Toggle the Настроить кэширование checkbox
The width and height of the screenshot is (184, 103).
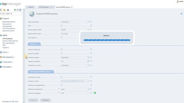tap(61, 85)
